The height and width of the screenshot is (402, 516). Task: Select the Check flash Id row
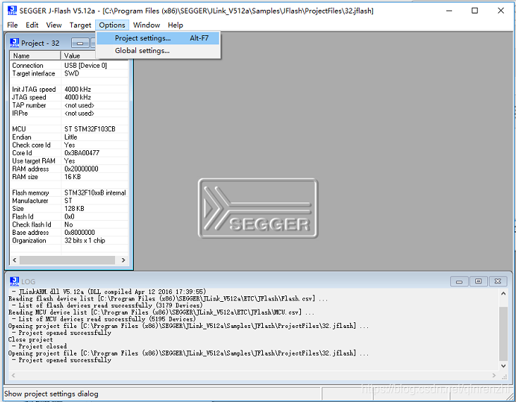pos(69,224)
